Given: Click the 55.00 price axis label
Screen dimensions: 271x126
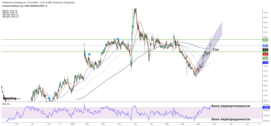Looking at the screenshot, I should tap(266, 95).
